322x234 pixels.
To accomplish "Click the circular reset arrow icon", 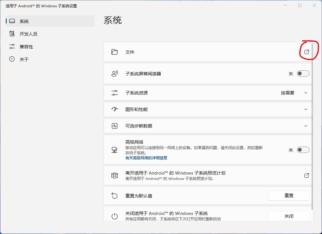I will tap(115, 195).
